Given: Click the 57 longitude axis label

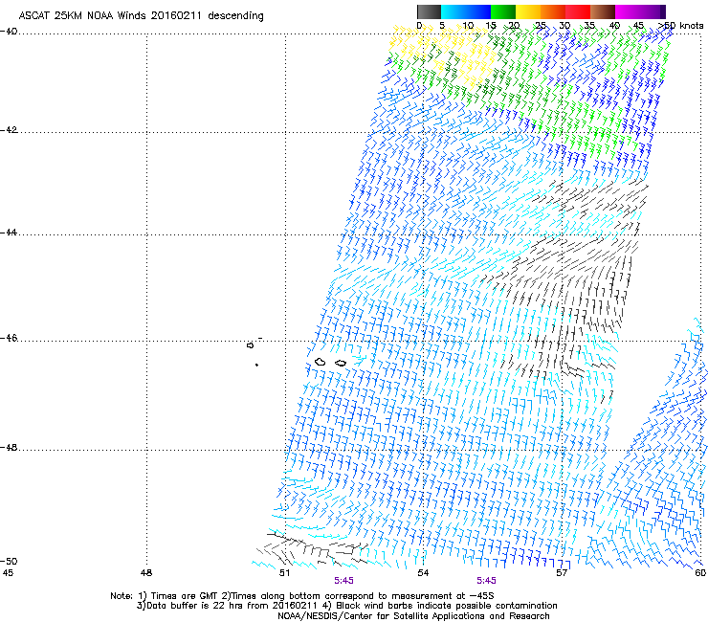Looking at the screenshot, I should tap(562, 573).
